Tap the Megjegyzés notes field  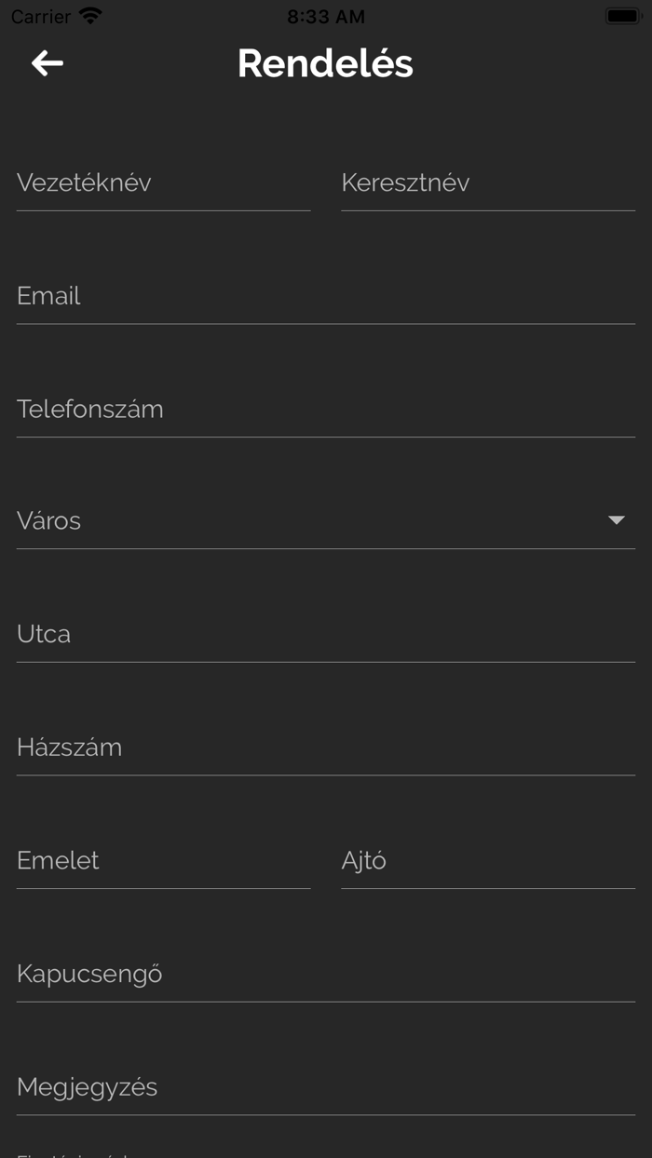click(325, 1087)
